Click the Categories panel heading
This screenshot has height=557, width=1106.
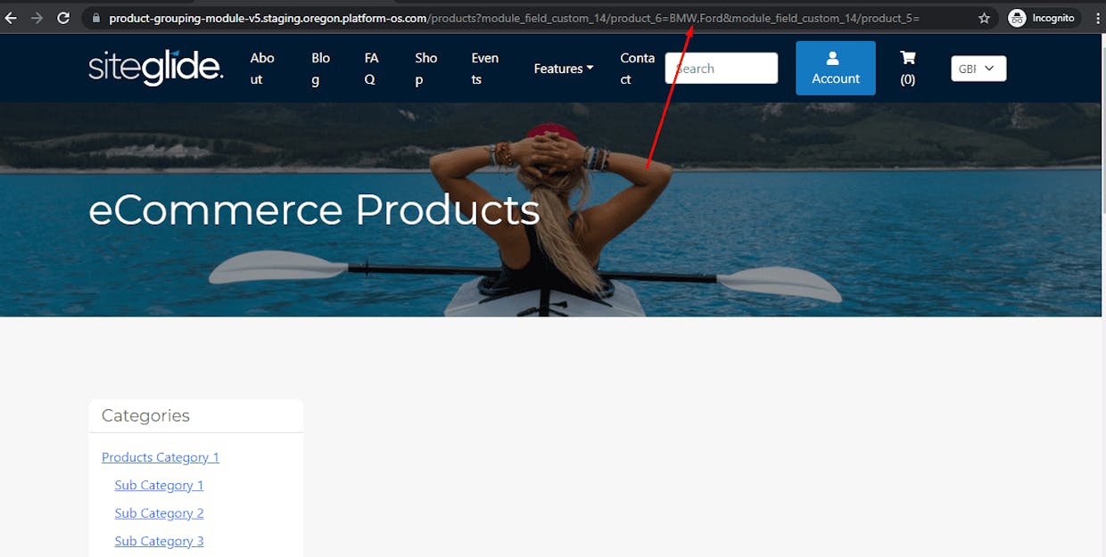coord(145,415)
